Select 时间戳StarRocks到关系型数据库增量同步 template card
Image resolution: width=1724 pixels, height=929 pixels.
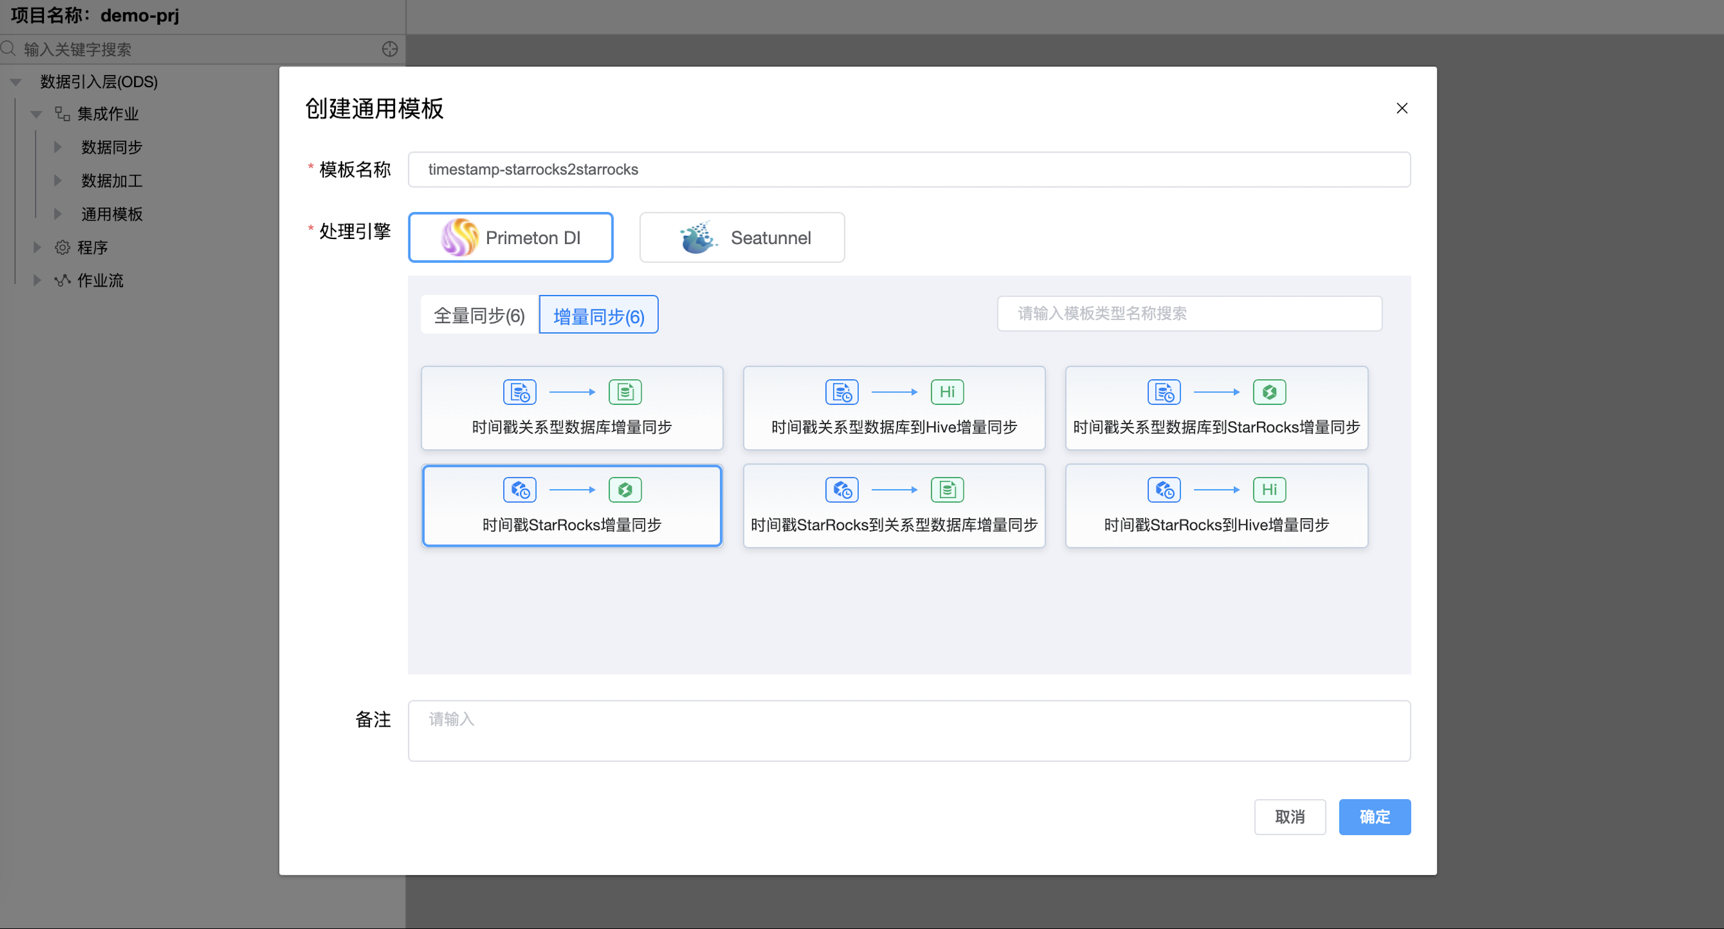894,506
